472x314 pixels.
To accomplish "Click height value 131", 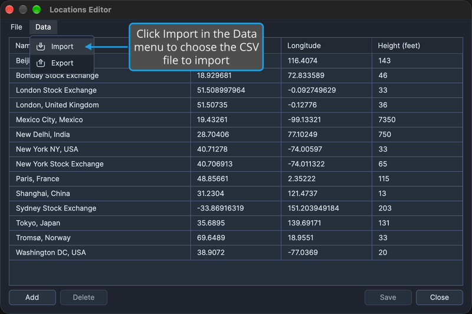I will point(384,223).
